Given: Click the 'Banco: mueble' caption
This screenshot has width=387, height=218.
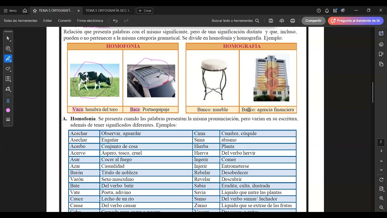Looking at the screenshot, I should pos(213,110).
